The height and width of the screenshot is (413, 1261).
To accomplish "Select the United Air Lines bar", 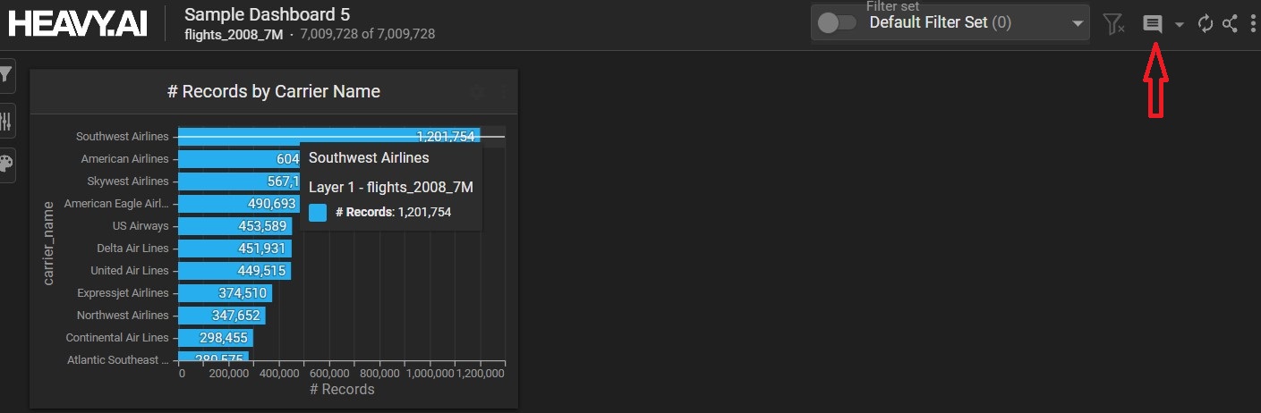I will pyautogui.click(x=234, y=271).
